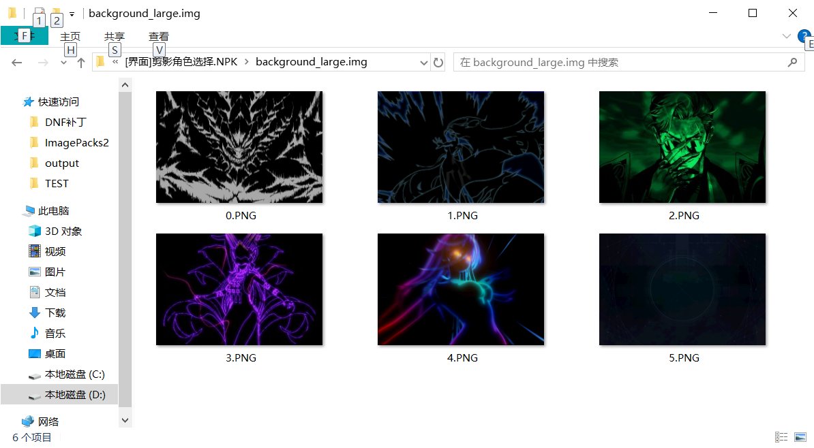Click the address bar folder icon

coord(101,62)
